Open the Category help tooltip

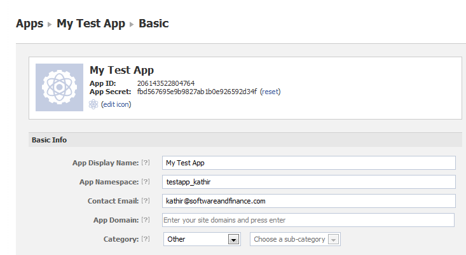(146, 239)
